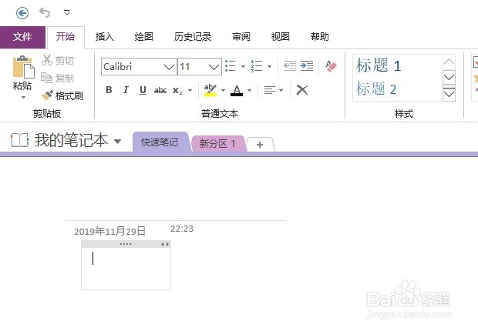
Task: Toggle underline formatting
Action: click(143, 90)
